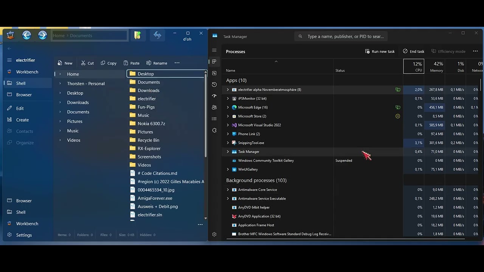This screenshot has width=484, height=272.
Task: Open the Services puzzle icon in Task Manager
Action: point(214,130)
